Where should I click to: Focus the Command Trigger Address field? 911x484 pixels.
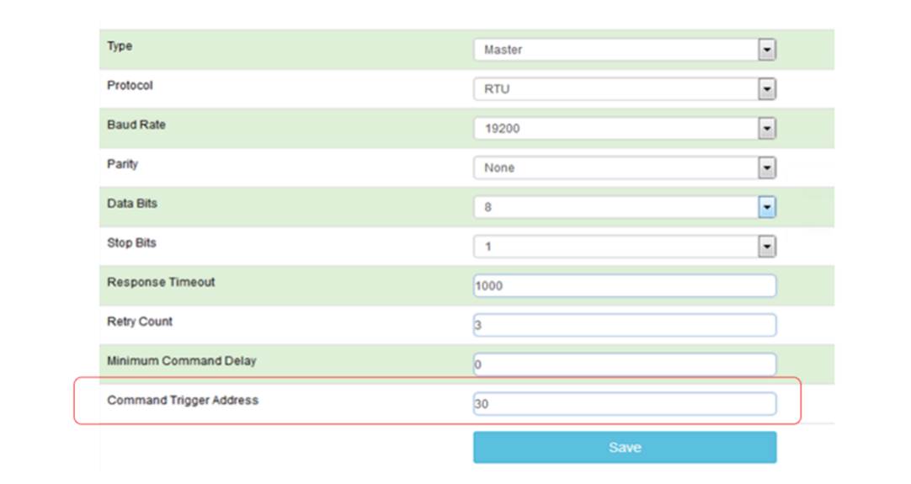[625, 404]
